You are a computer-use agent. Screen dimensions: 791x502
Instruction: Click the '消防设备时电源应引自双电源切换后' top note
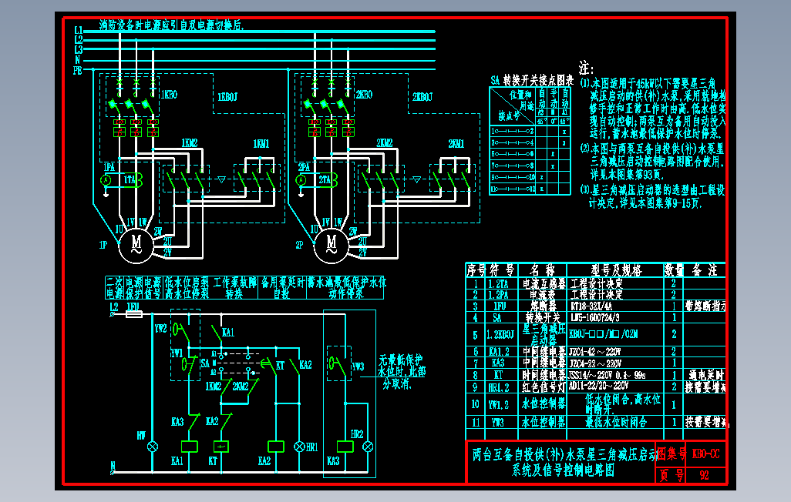(x=171, y=25)
